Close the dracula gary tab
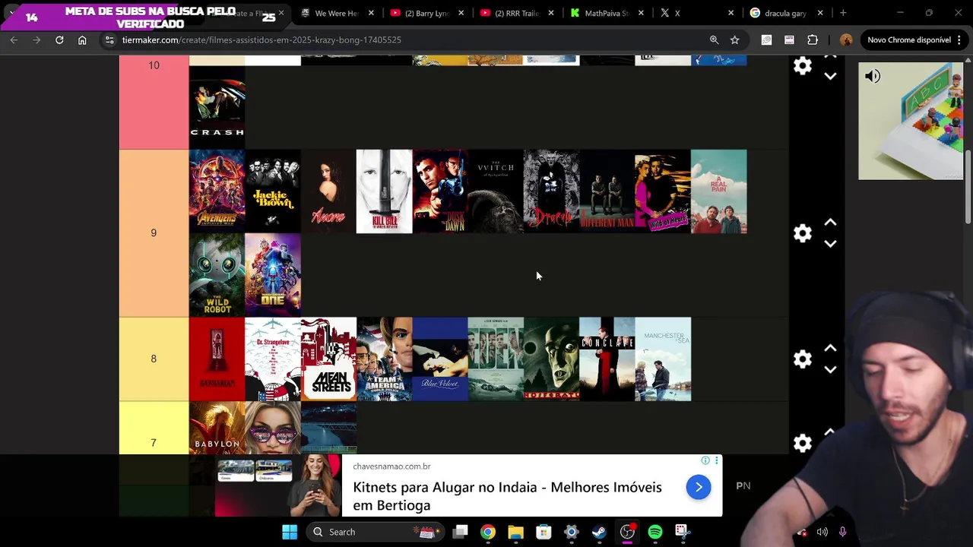 click(820, 13)
